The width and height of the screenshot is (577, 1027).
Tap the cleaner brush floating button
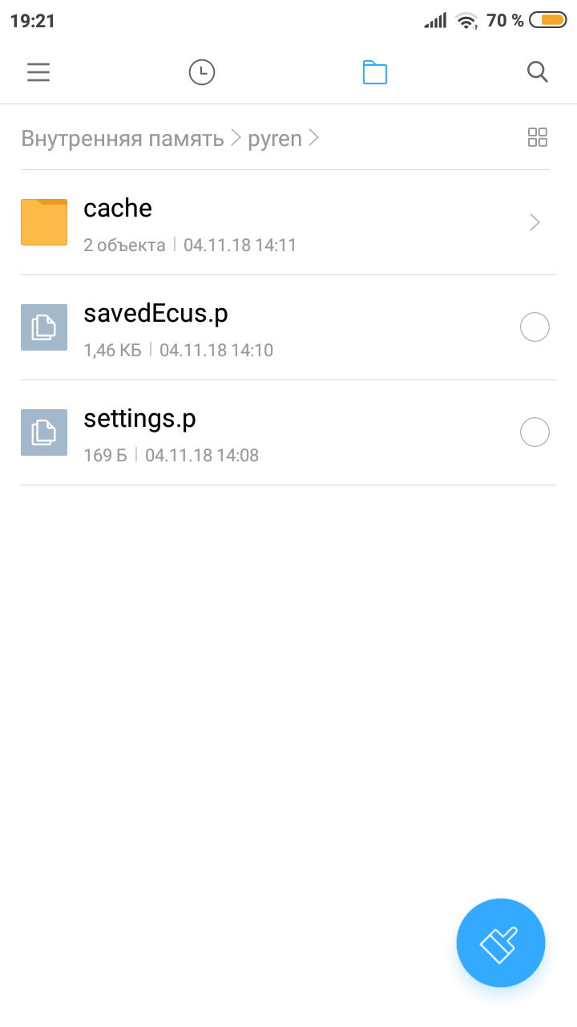(501, 943)
